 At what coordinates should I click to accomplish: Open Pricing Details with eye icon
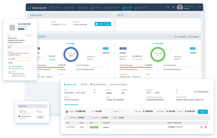(201, 92)
